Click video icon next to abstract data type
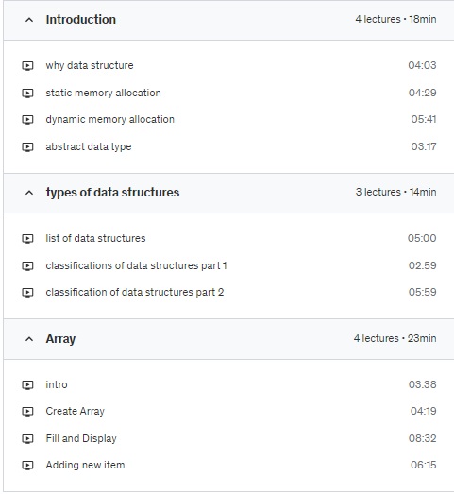The height and width of the screenshot is (494, 454). pyautogui.click(x=27, y=147)
